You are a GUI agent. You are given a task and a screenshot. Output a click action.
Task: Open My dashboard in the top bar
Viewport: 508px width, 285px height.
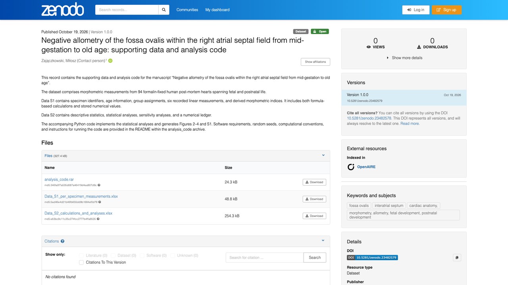coord(217,10)
